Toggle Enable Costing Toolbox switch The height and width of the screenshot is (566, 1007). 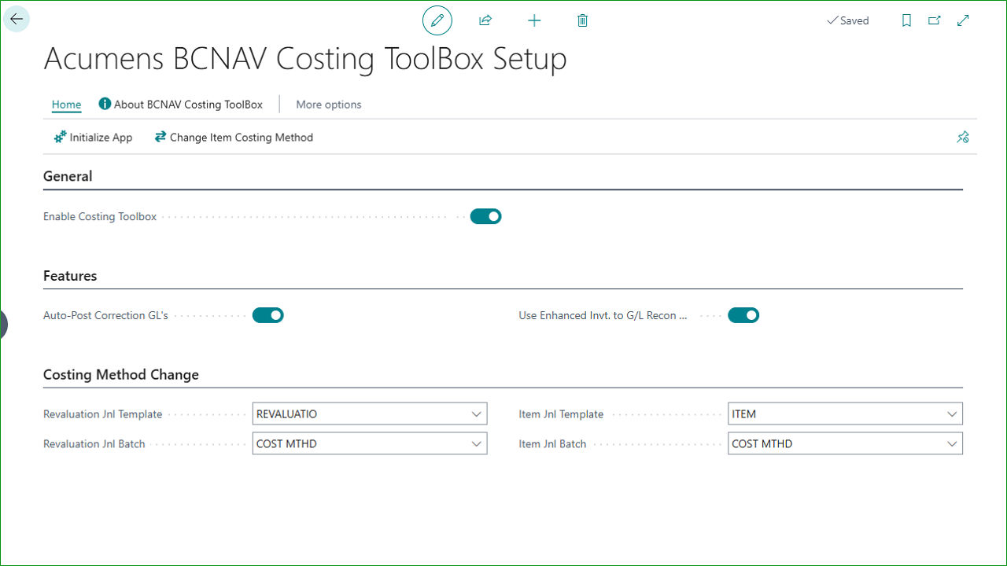click(485, 216)
